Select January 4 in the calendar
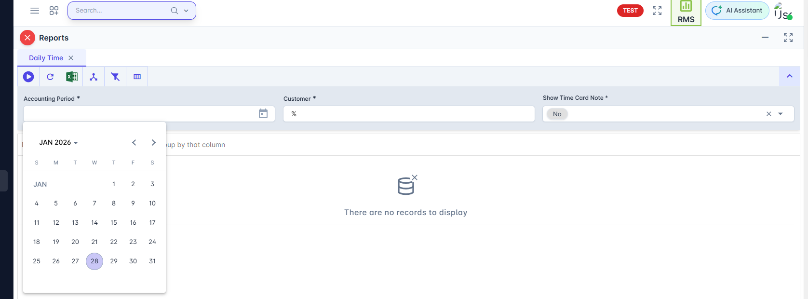Viewport: 808px width, 299px height. [x=37, y=204]
